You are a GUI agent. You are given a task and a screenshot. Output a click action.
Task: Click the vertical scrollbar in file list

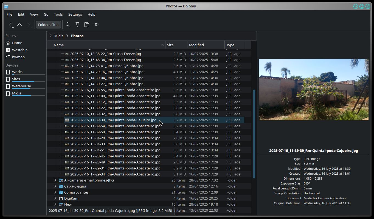tap(254, 134)
